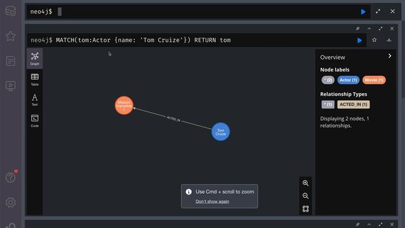Select the Movie (1) node label

pos(374,80)
